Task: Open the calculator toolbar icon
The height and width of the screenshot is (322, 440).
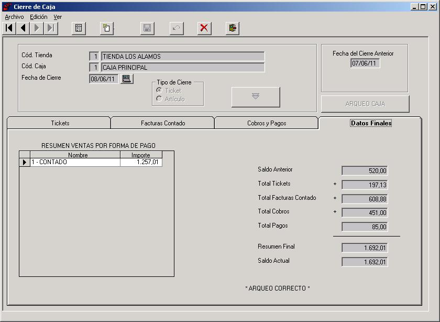Action: (79, 28)
